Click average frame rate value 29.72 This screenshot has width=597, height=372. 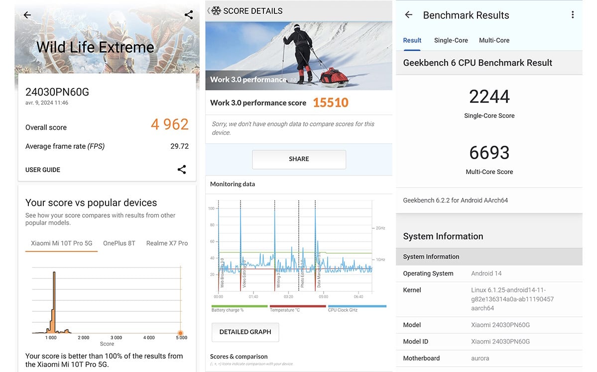[x=179, y=146]
